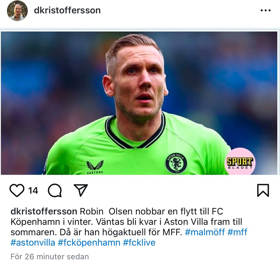Like the post with the heart icon
The width and height of the screenshot is (280, 270).
click(17, 190)
